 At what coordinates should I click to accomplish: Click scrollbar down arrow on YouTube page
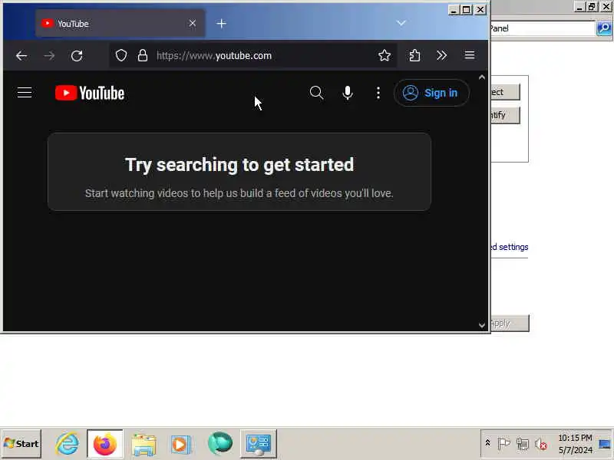(x=482, y=324)
